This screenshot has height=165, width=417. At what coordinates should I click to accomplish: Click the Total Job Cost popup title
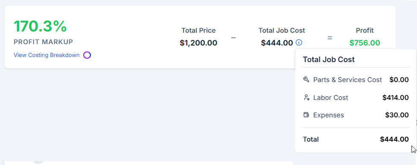(x=329, y=60)
